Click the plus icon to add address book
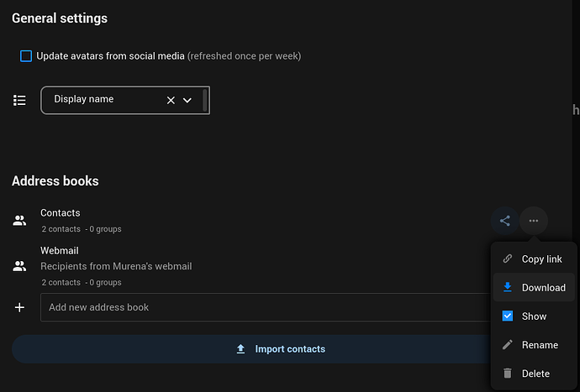The image size is (580, 392). [19, 307]
